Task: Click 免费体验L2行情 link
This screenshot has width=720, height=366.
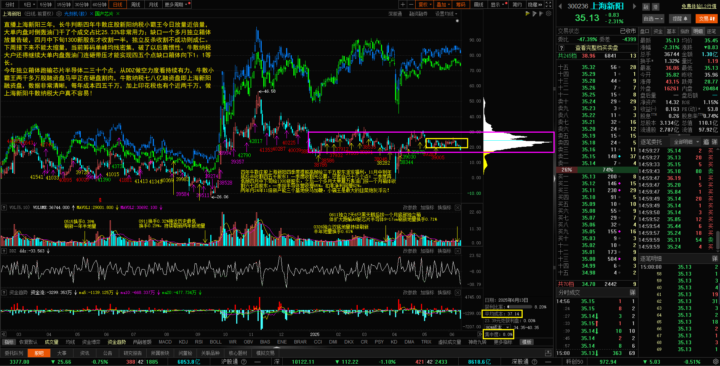Action: [x=699, y=6]
